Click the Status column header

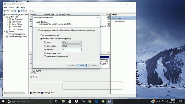[x=86, y=14]
